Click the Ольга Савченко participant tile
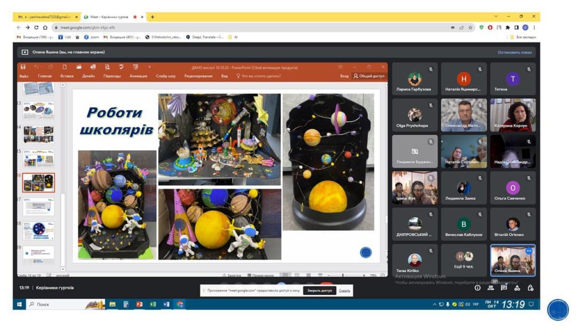Screen dimensions: 585x329 point(512,187)
